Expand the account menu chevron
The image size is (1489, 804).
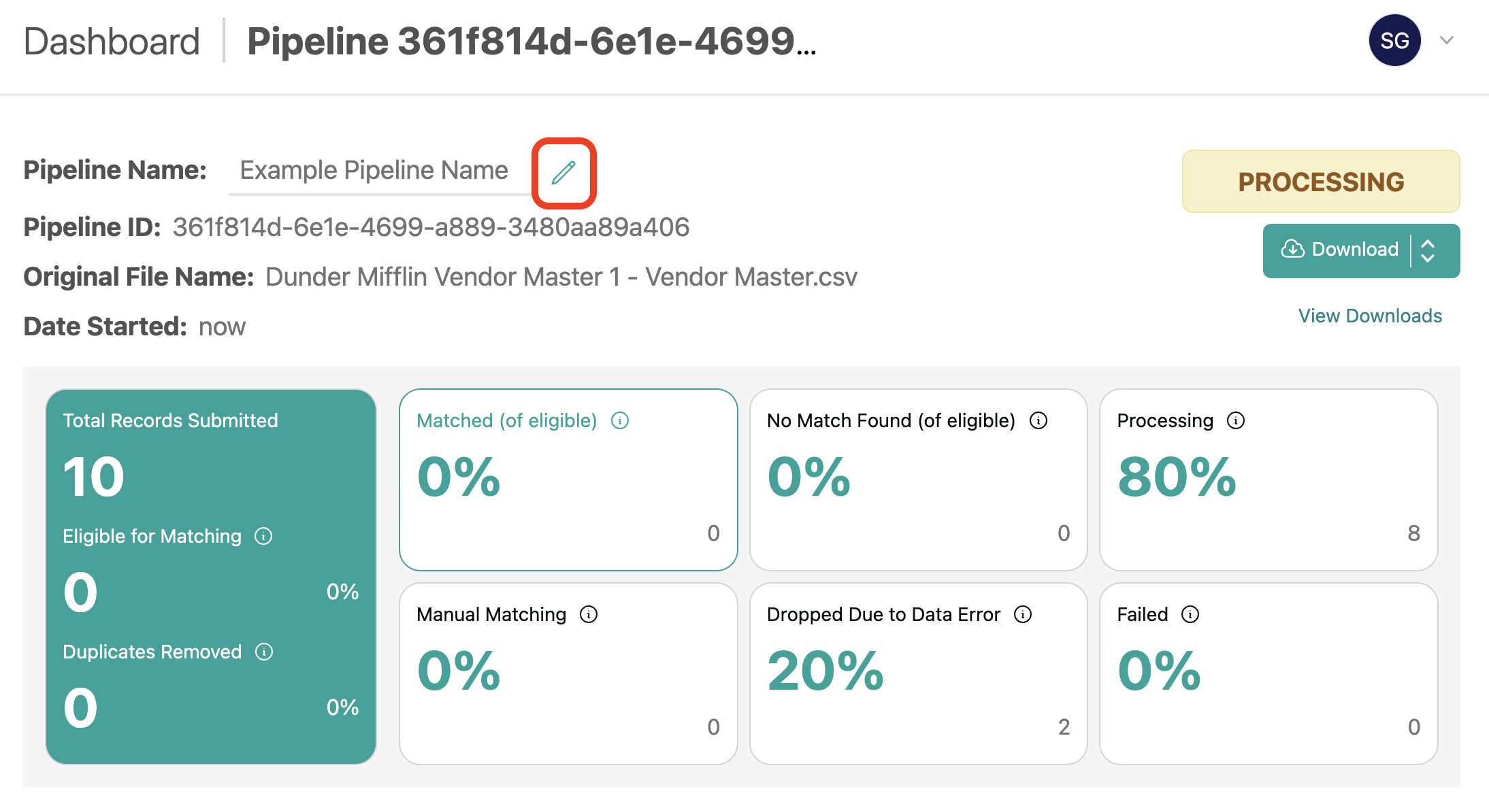[x=1447, y=41]
